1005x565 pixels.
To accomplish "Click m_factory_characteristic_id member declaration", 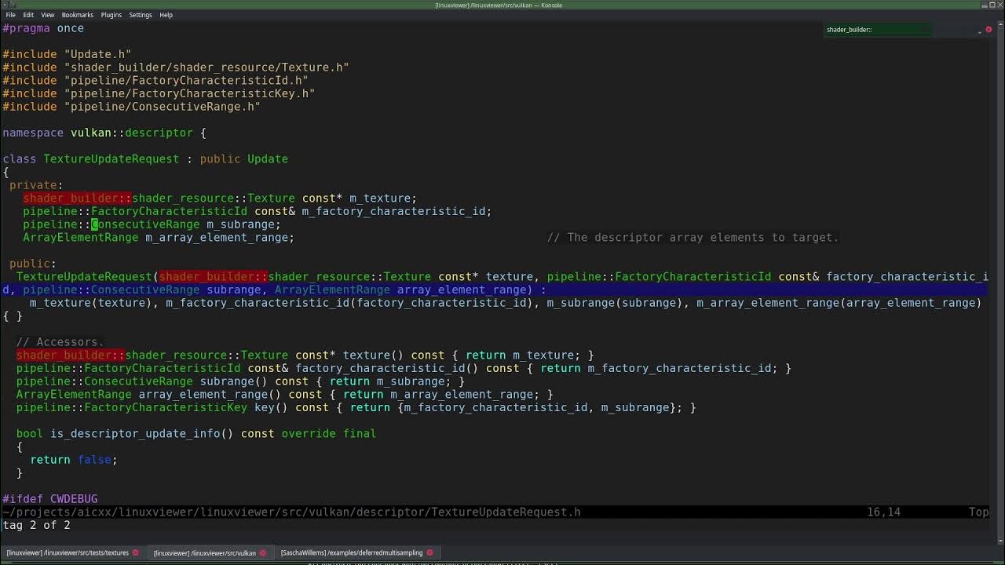I will click(258, 211).
